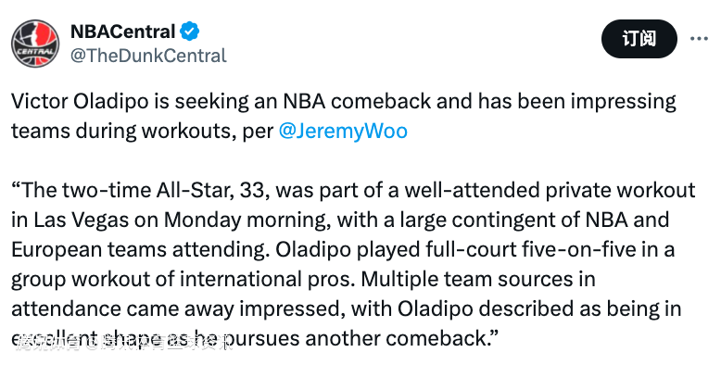721x365 pixels.
Task: Open the NBACentral profile avatar
Action: 35,44
